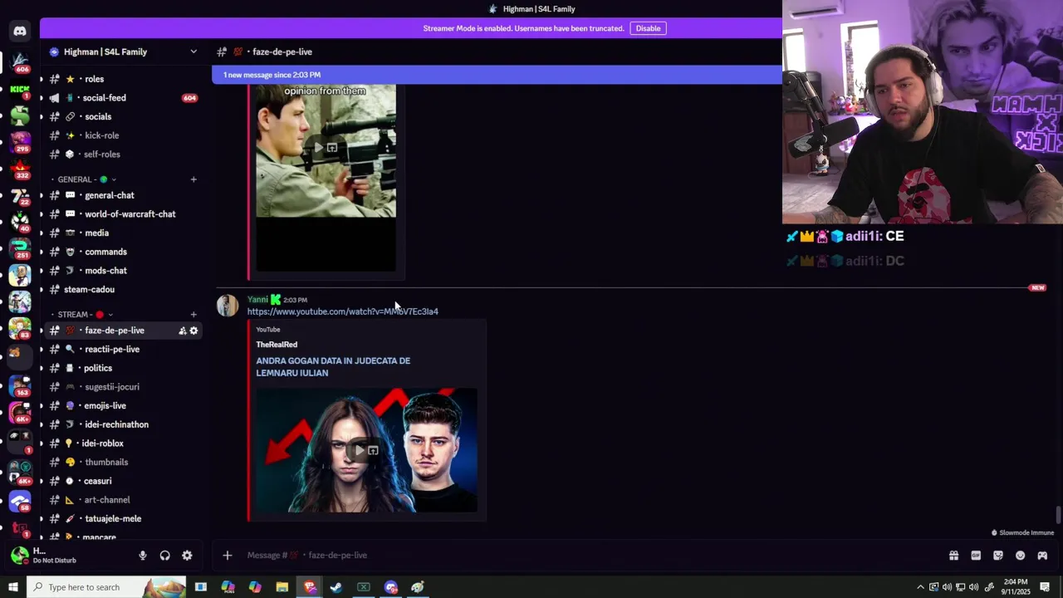
Task: Open Yanni's avatar profile
Action: pyautogui.click(x=228, y=306)
